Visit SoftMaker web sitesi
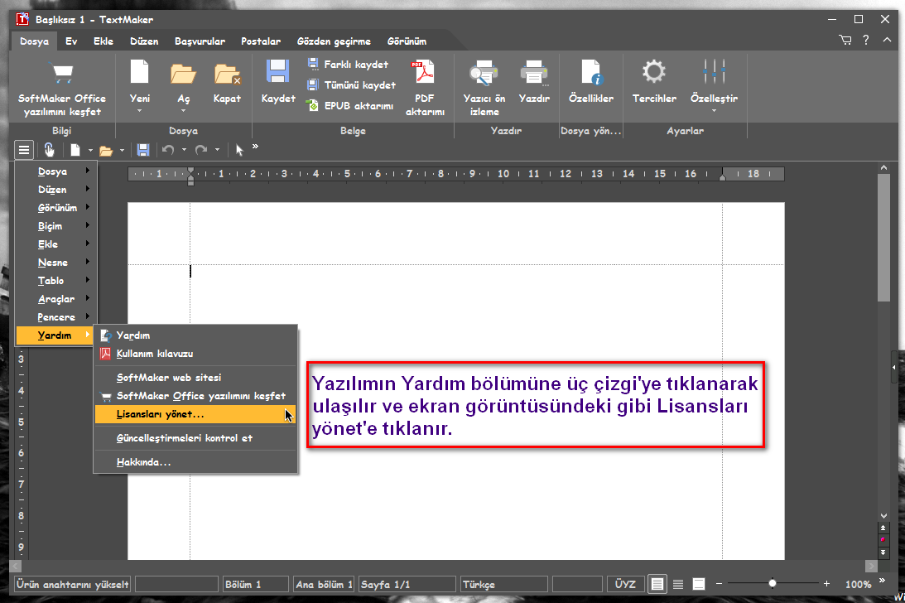The height and width of the screenshot is (603, 905). 195,377
